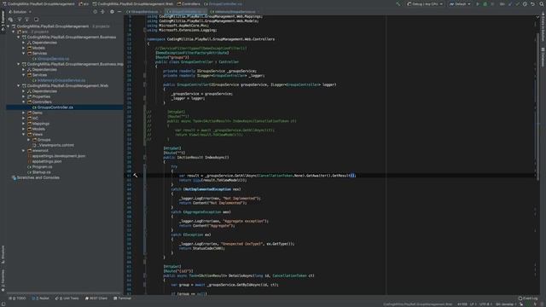Collapse the GroupManagement.Business.Impl project node
Image resolution: width=546 pixels, height=307 pixels.
coord(19,64)
